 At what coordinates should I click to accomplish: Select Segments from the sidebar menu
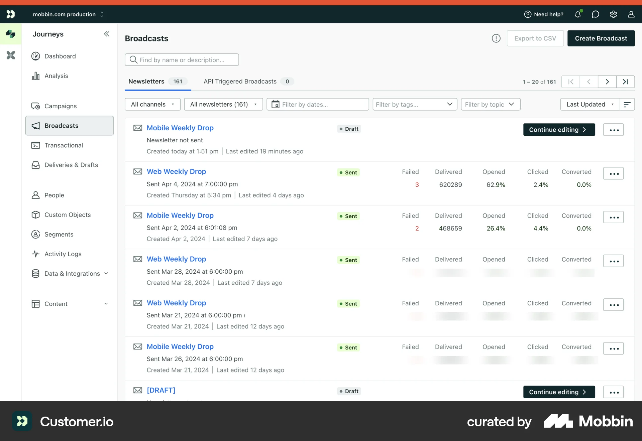[x=59, y=234]
